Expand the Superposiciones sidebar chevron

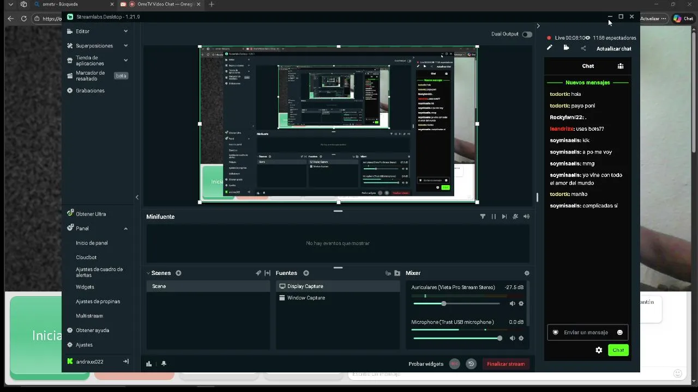pyautogui.click(x=125, y=46)
